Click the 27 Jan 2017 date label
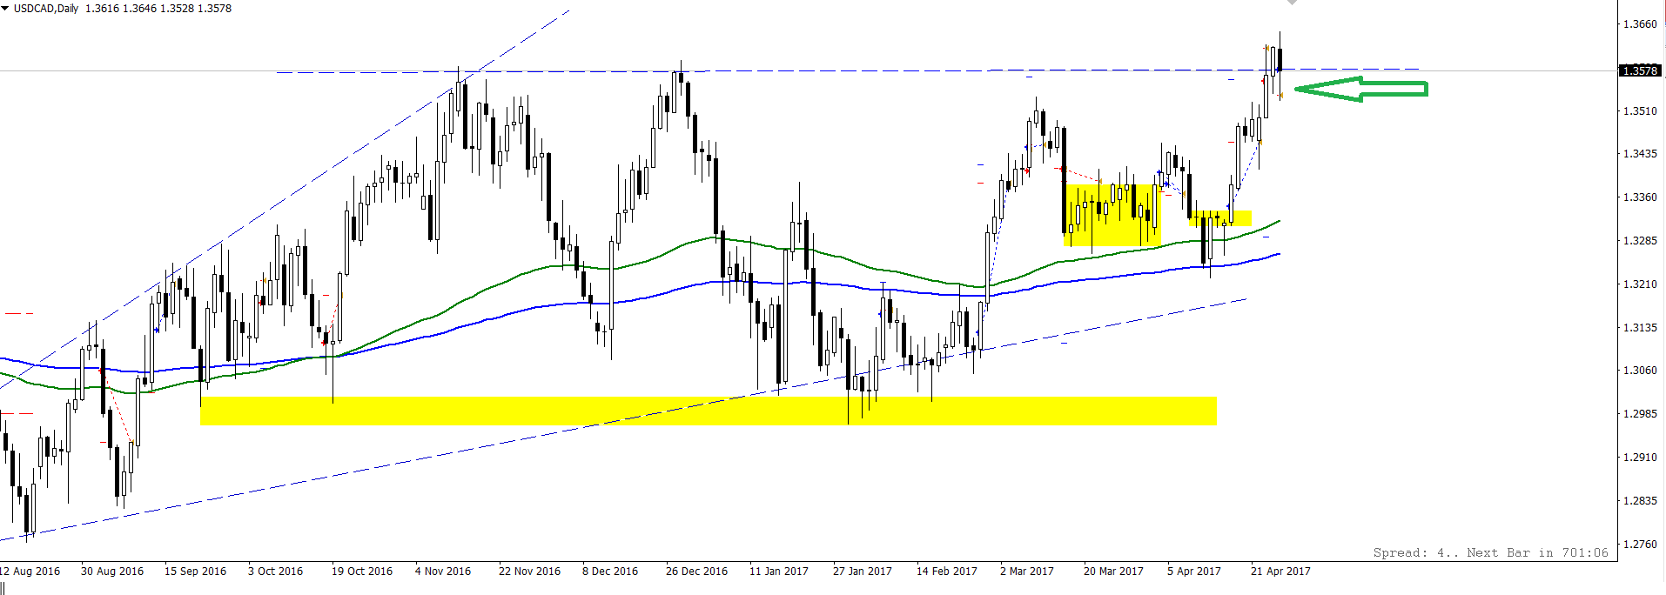The image size is (1666, 595). click(863, 572)
